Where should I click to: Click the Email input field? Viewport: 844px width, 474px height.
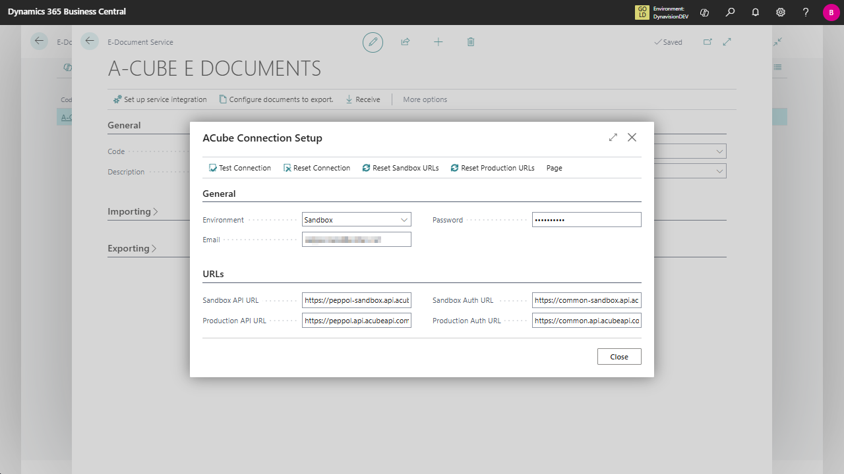(x=357, y=240)
